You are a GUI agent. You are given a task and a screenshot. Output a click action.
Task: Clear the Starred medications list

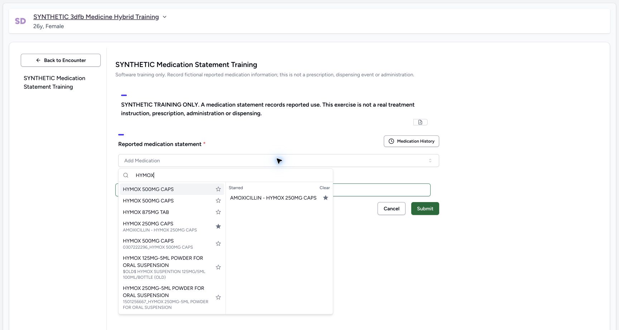325,188
